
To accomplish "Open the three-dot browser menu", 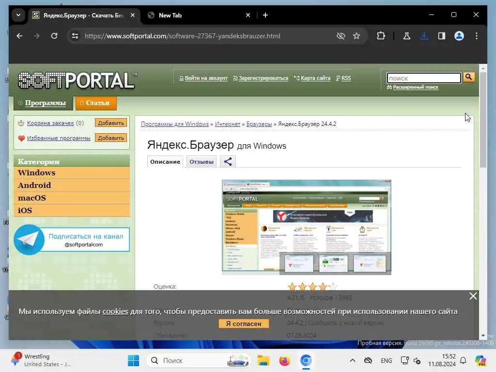I will (x=477, y=36).
